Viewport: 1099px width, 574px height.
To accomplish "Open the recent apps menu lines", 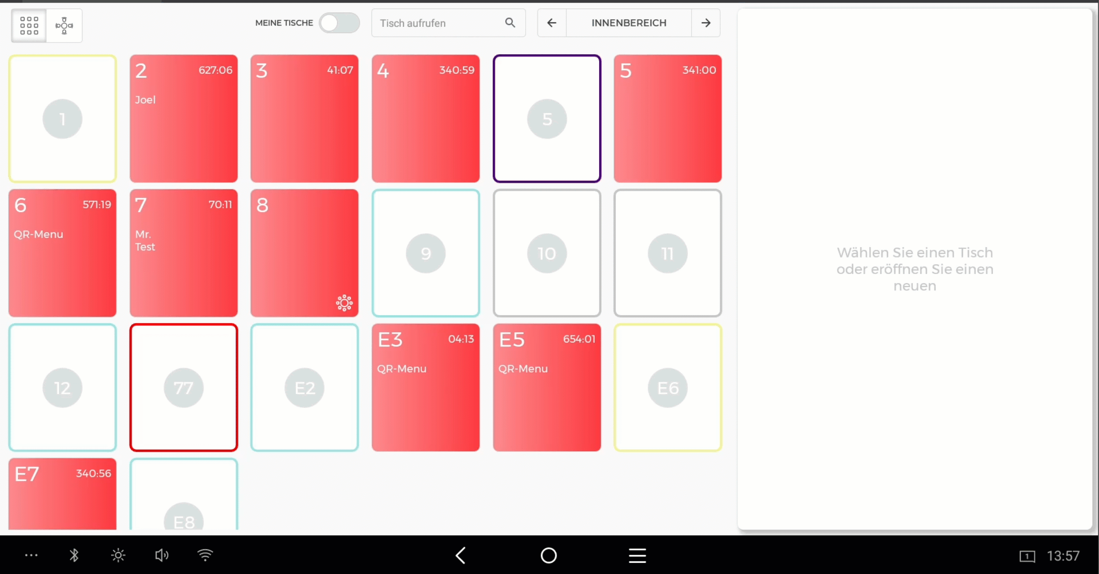I will (637, 556).
